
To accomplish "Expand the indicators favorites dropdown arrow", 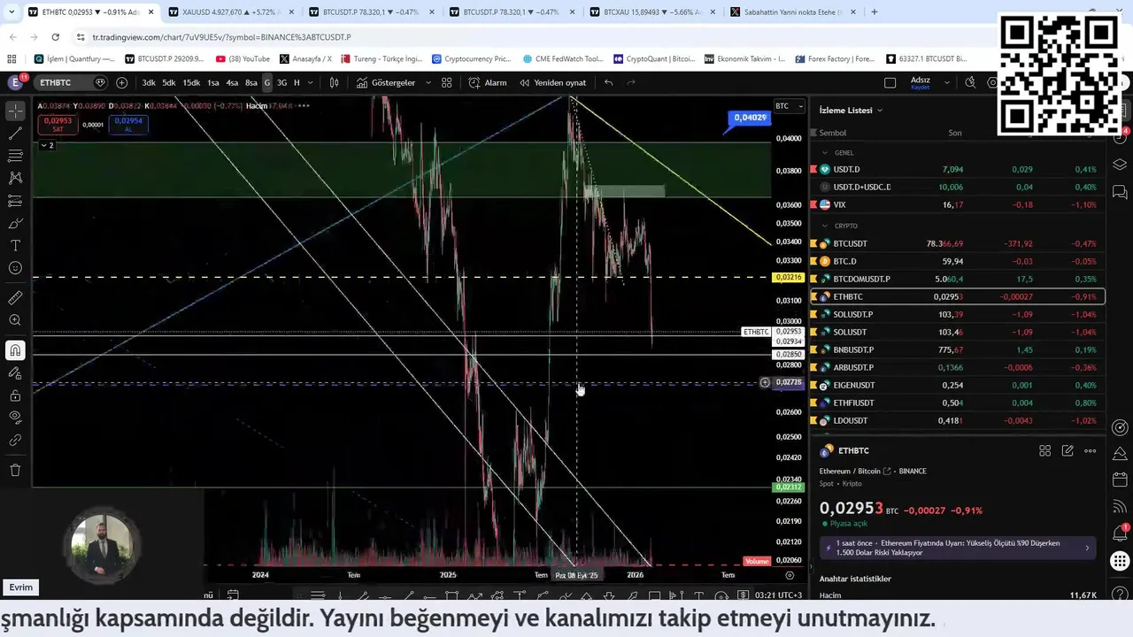I will point(428,82).
